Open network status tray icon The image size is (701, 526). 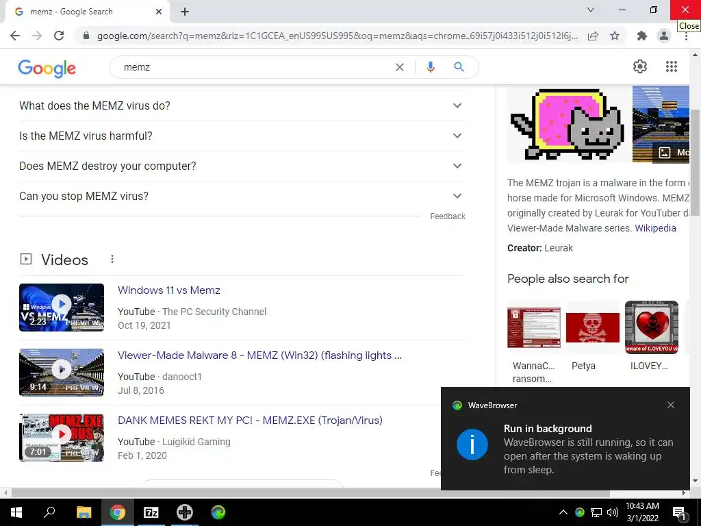(x=596, y=512)
